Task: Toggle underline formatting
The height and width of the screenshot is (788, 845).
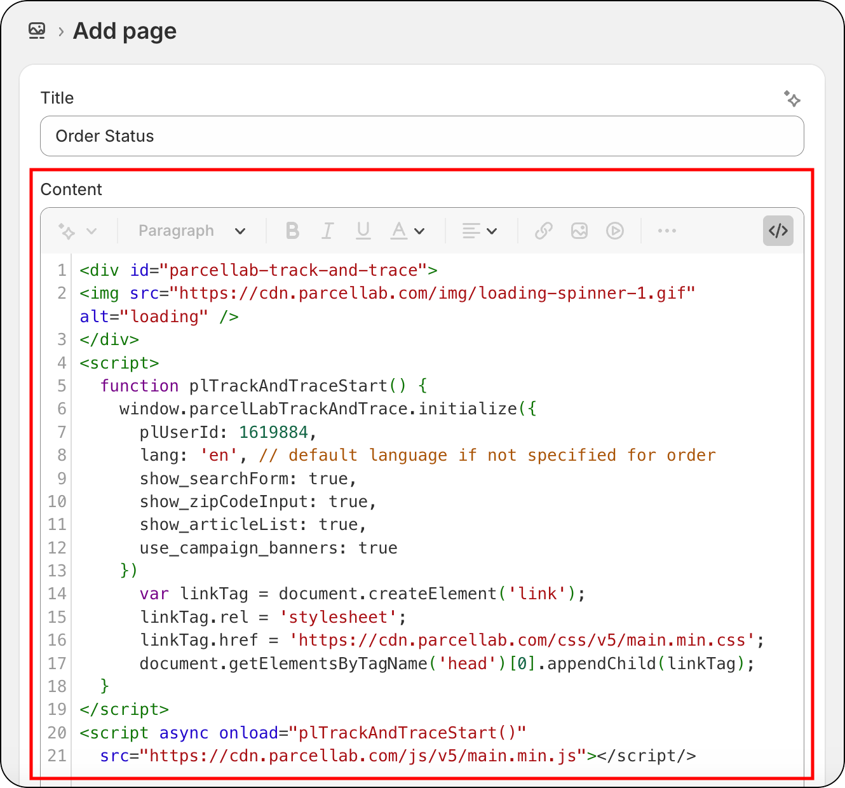Action: pyautogui.click(x=363, y=231)
